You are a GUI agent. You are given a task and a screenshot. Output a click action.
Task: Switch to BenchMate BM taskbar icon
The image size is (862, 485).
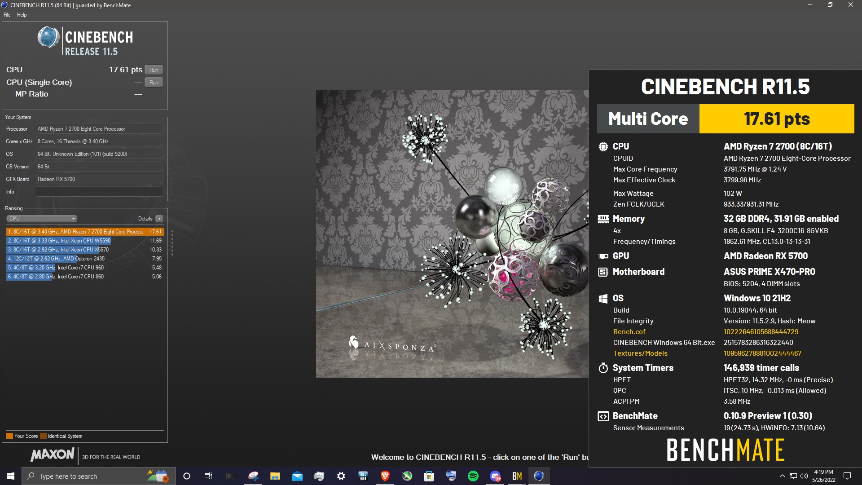pos(517,476)
